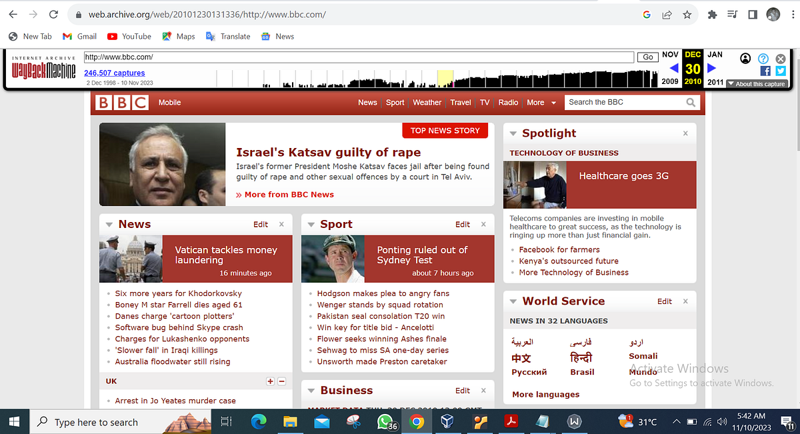The width and height of the screenshot is (800, 434).
Task: Click the Wayback Machine logo
Action: coord(43,69)
